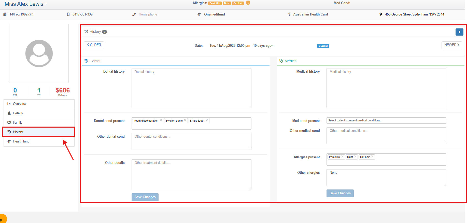
Task: Click the Other allergies text field
Action: tap(386, 178)
